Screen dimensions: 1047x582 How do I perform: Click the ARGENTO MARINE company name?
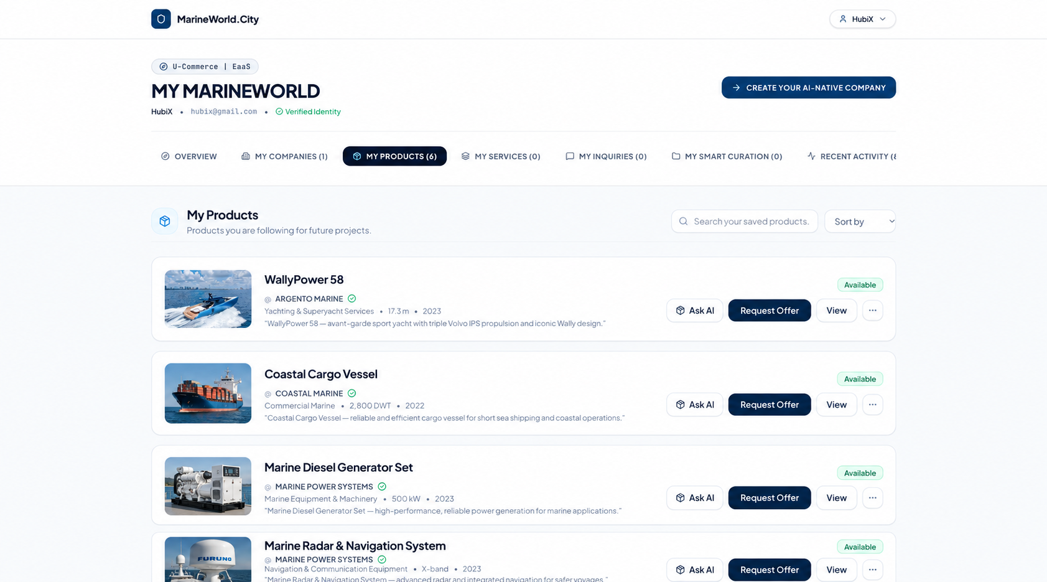(x=309, y=299)
